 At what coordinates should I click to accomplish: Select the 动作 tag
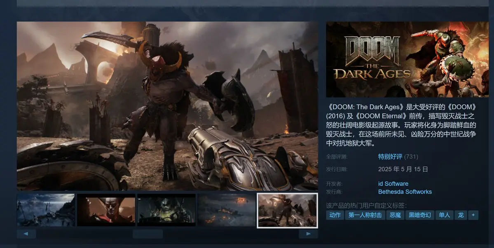pyautogui.click(x=335, y=215)
